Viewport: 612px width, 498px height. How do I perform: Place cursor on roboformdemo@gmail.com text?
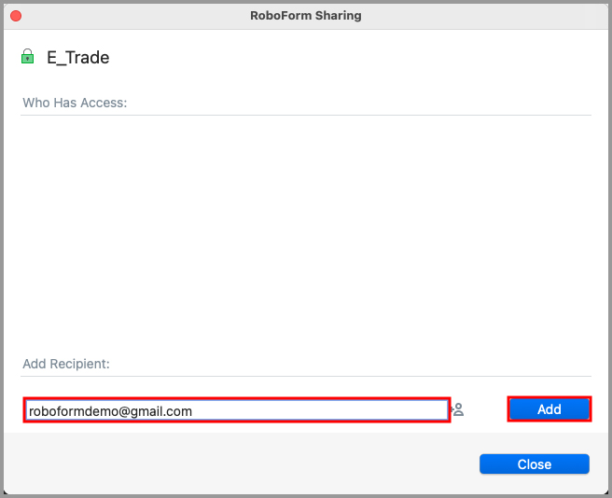[x=110, y=411]
